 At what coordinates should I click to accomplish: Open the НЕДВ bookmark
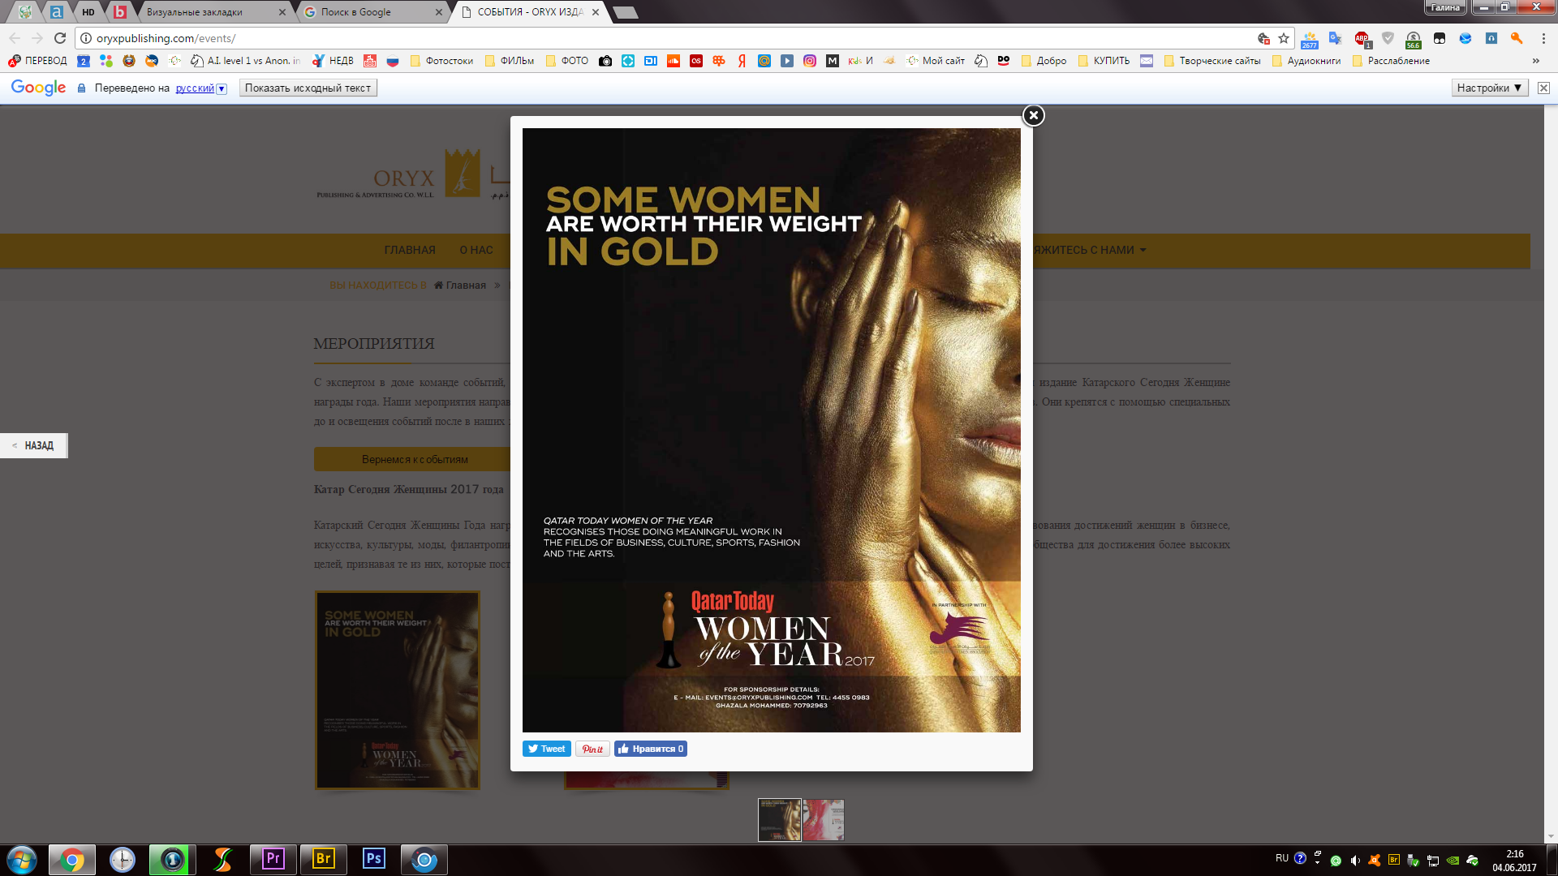click(334, 61)
